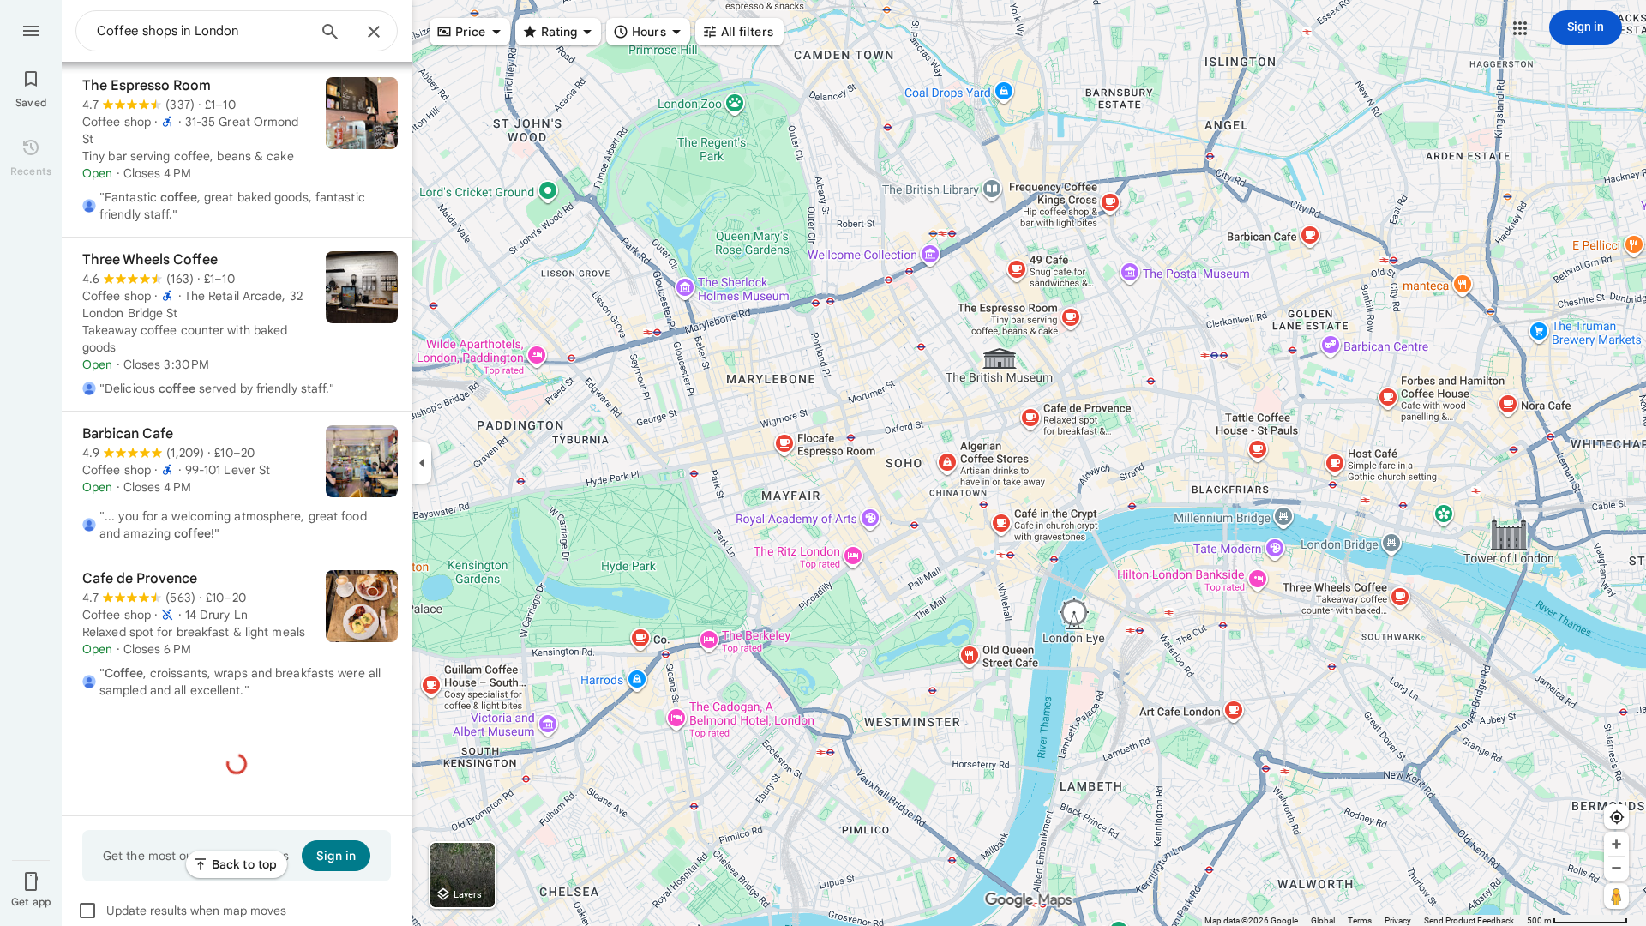Open The Espresso Room listing title
Screen dimensions: 1646x926
pyautogui.click(x=147, y=85)
